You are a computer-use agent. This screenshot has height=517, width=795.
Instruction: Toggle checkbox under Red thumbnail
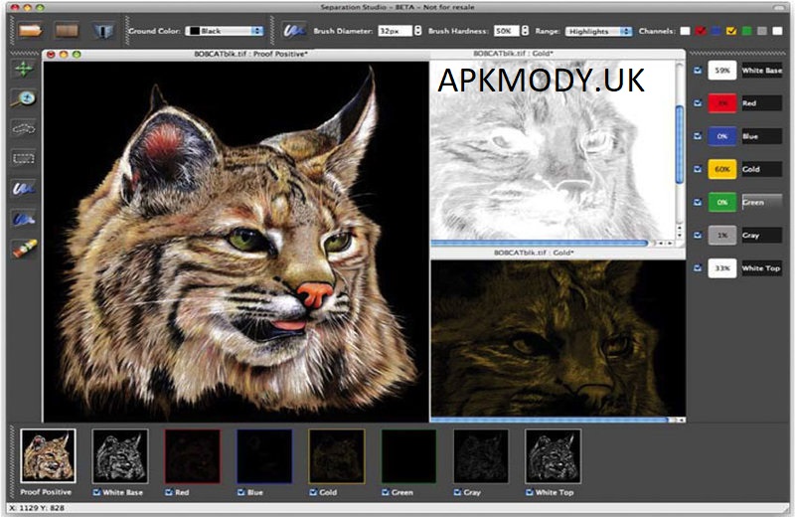168,492
